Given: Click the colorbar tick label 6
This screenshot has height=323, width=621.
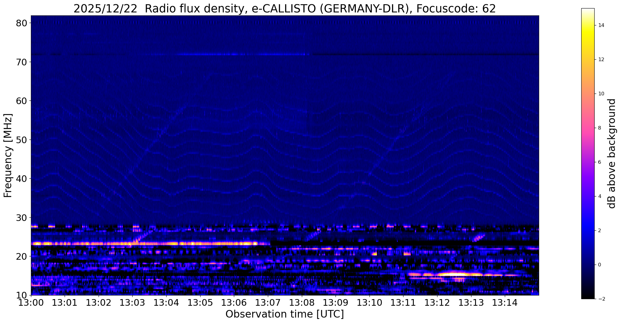Looking at the screenshot, I should [599, 162].
